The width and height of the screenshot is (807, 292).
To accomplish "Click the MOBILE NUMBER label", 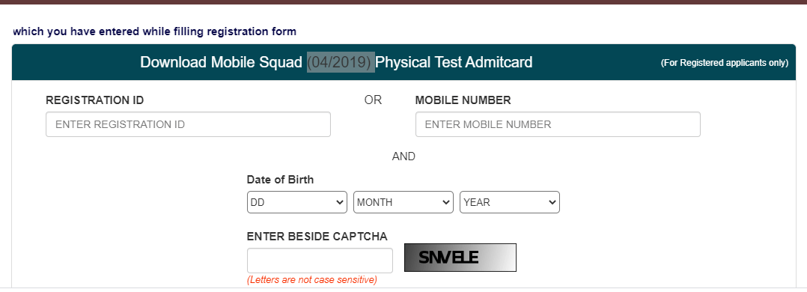I will 463,100.
